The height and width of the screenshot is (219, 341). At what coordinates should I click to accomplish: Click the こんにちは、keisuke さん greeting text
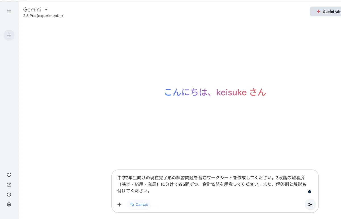[215, 92]
